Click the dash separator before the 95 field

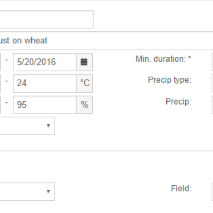tap(6, 103)
